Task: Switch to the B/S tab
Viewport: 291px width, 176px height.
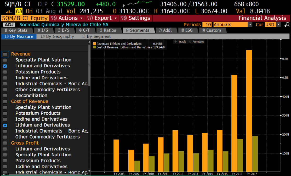Action: click(x=64, y=30)
